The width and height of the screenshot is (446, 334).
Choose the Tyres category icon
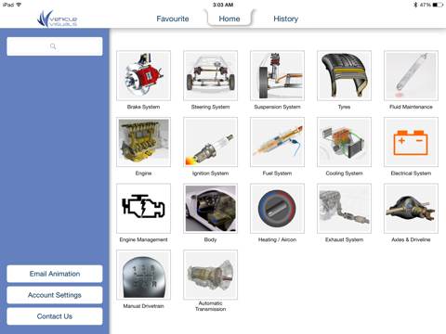tap(344, 76)
